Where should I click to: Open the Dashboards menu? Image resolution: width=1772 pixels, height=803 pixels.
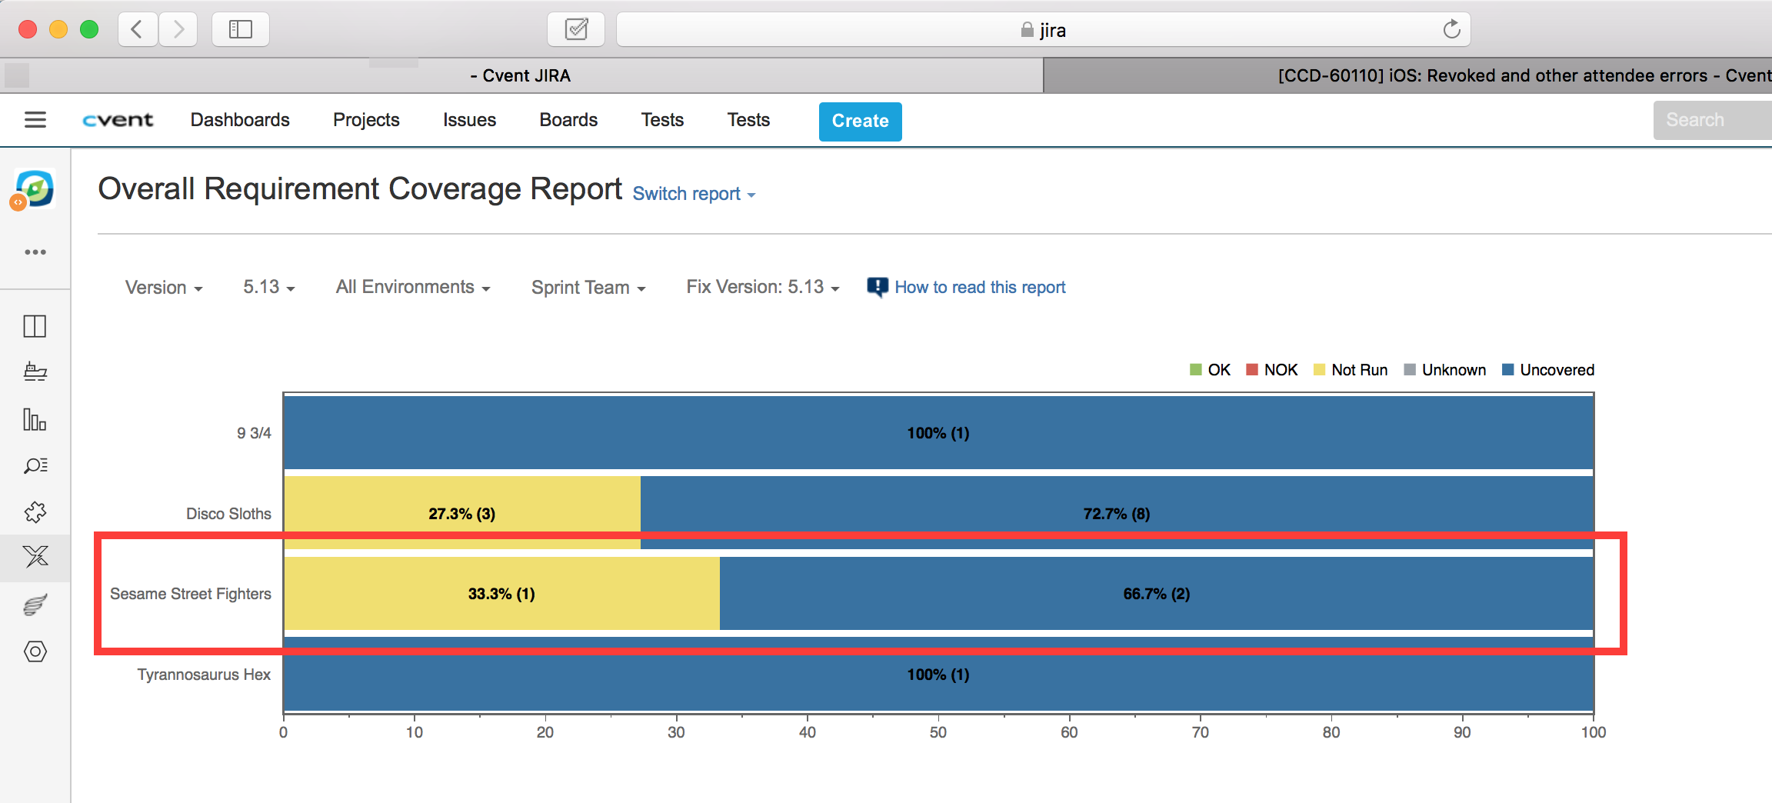pos(240,120)
